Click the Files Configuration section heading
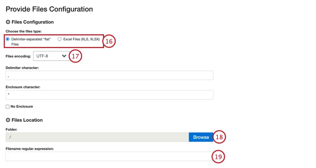This screenshot has height=168, width=316. (33, 22)
